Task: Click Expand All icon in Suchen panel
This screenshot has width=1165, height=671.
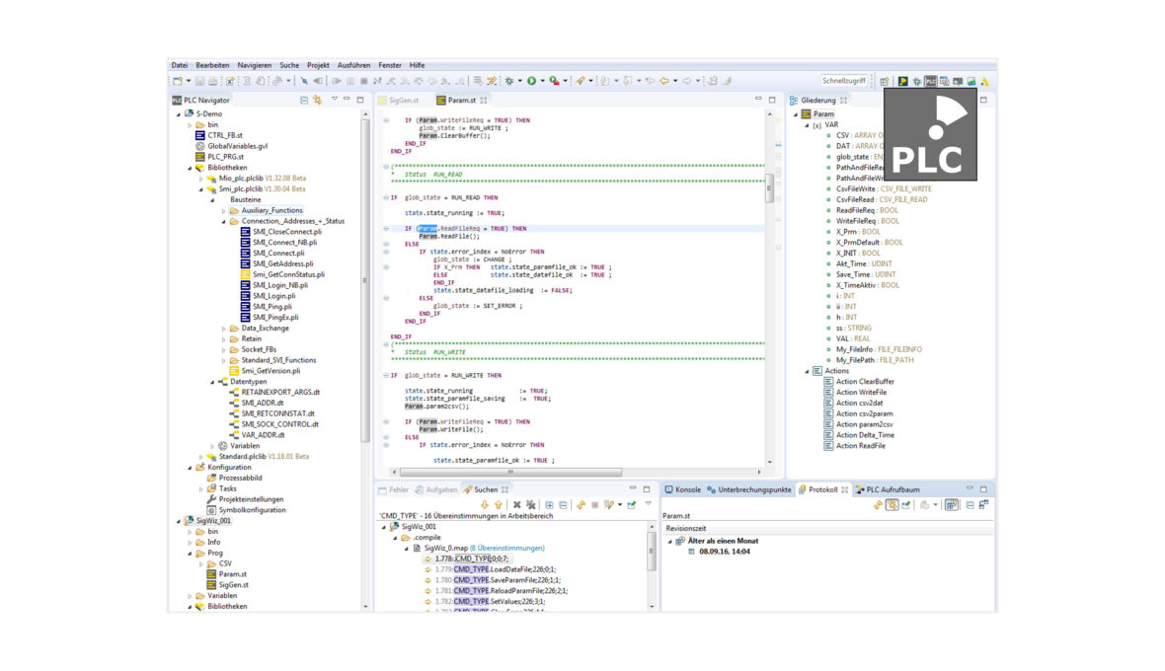Action: pyautogui.click(x=549, y=504)
